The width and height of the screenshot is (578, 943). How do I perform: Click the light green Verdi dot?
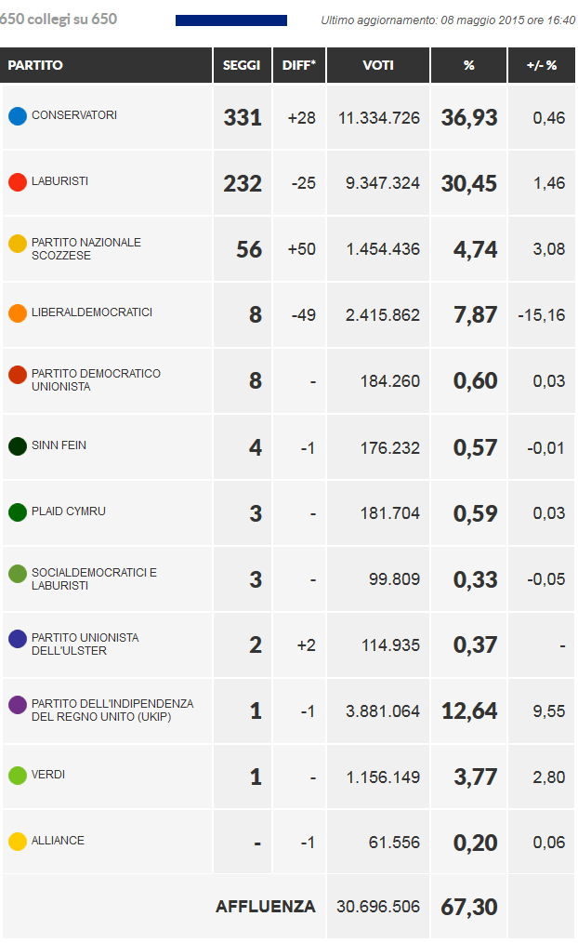pos(17,776)
